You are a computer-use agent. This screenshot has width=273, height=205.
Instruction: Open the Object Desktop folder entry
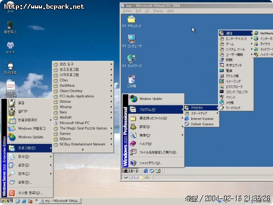[x=83, y=91]
